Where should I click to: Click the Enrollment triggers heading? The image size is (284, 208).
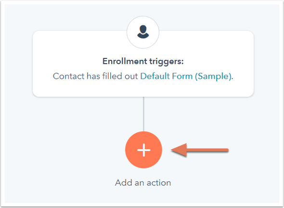click(143, 61)
